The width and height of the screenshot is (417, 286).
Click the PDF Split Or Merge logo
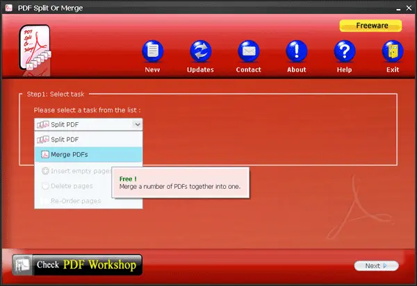click(x=35, y=50)
